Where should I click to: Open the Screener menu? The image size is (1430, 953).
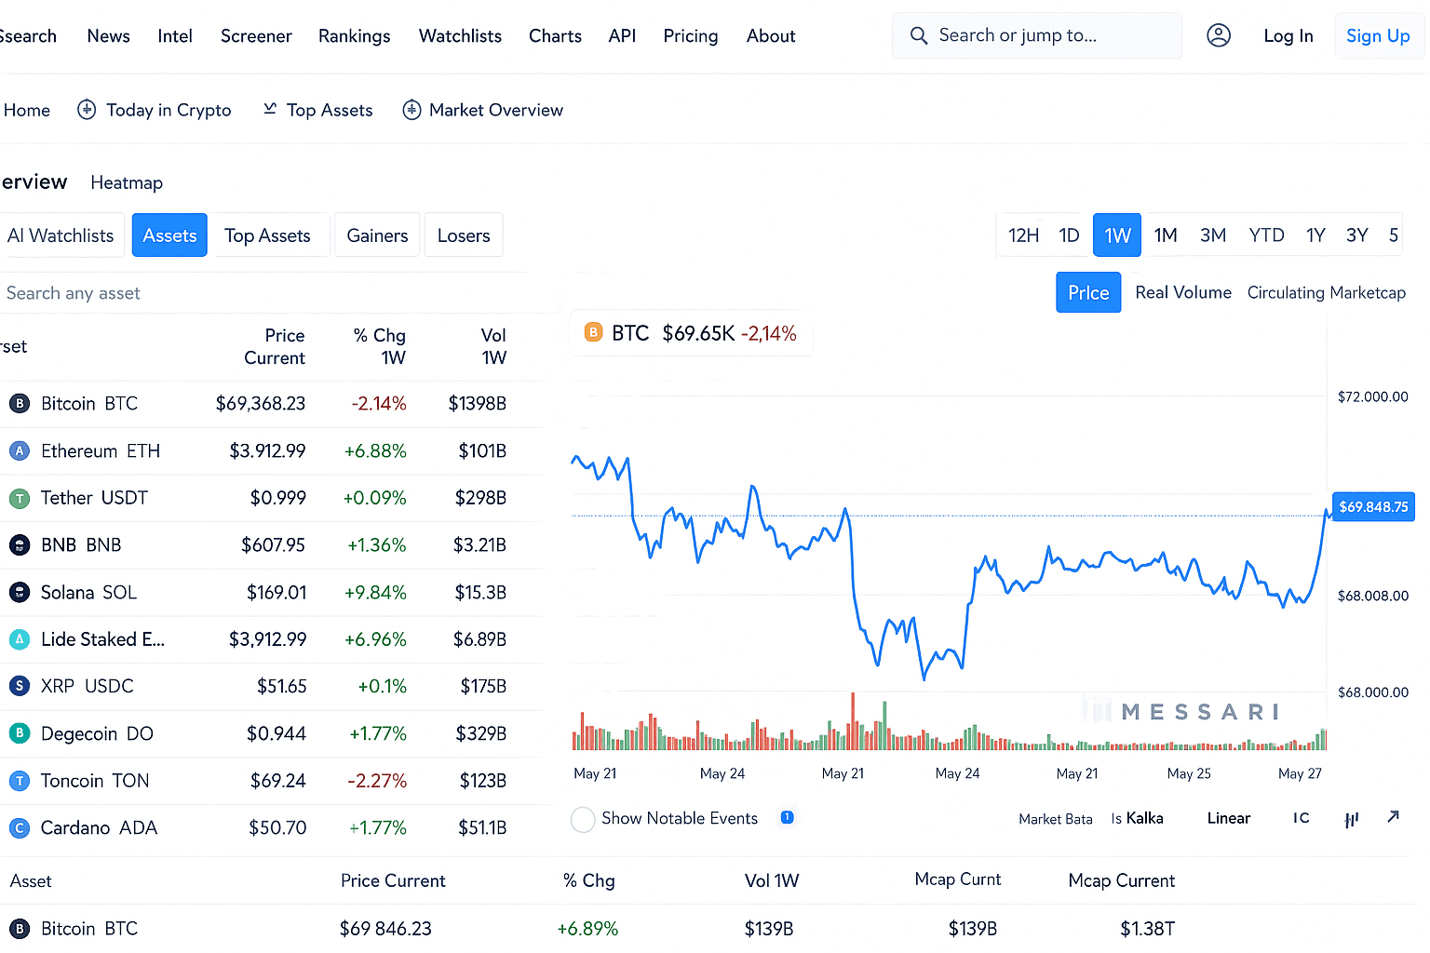tap(256, 35)
